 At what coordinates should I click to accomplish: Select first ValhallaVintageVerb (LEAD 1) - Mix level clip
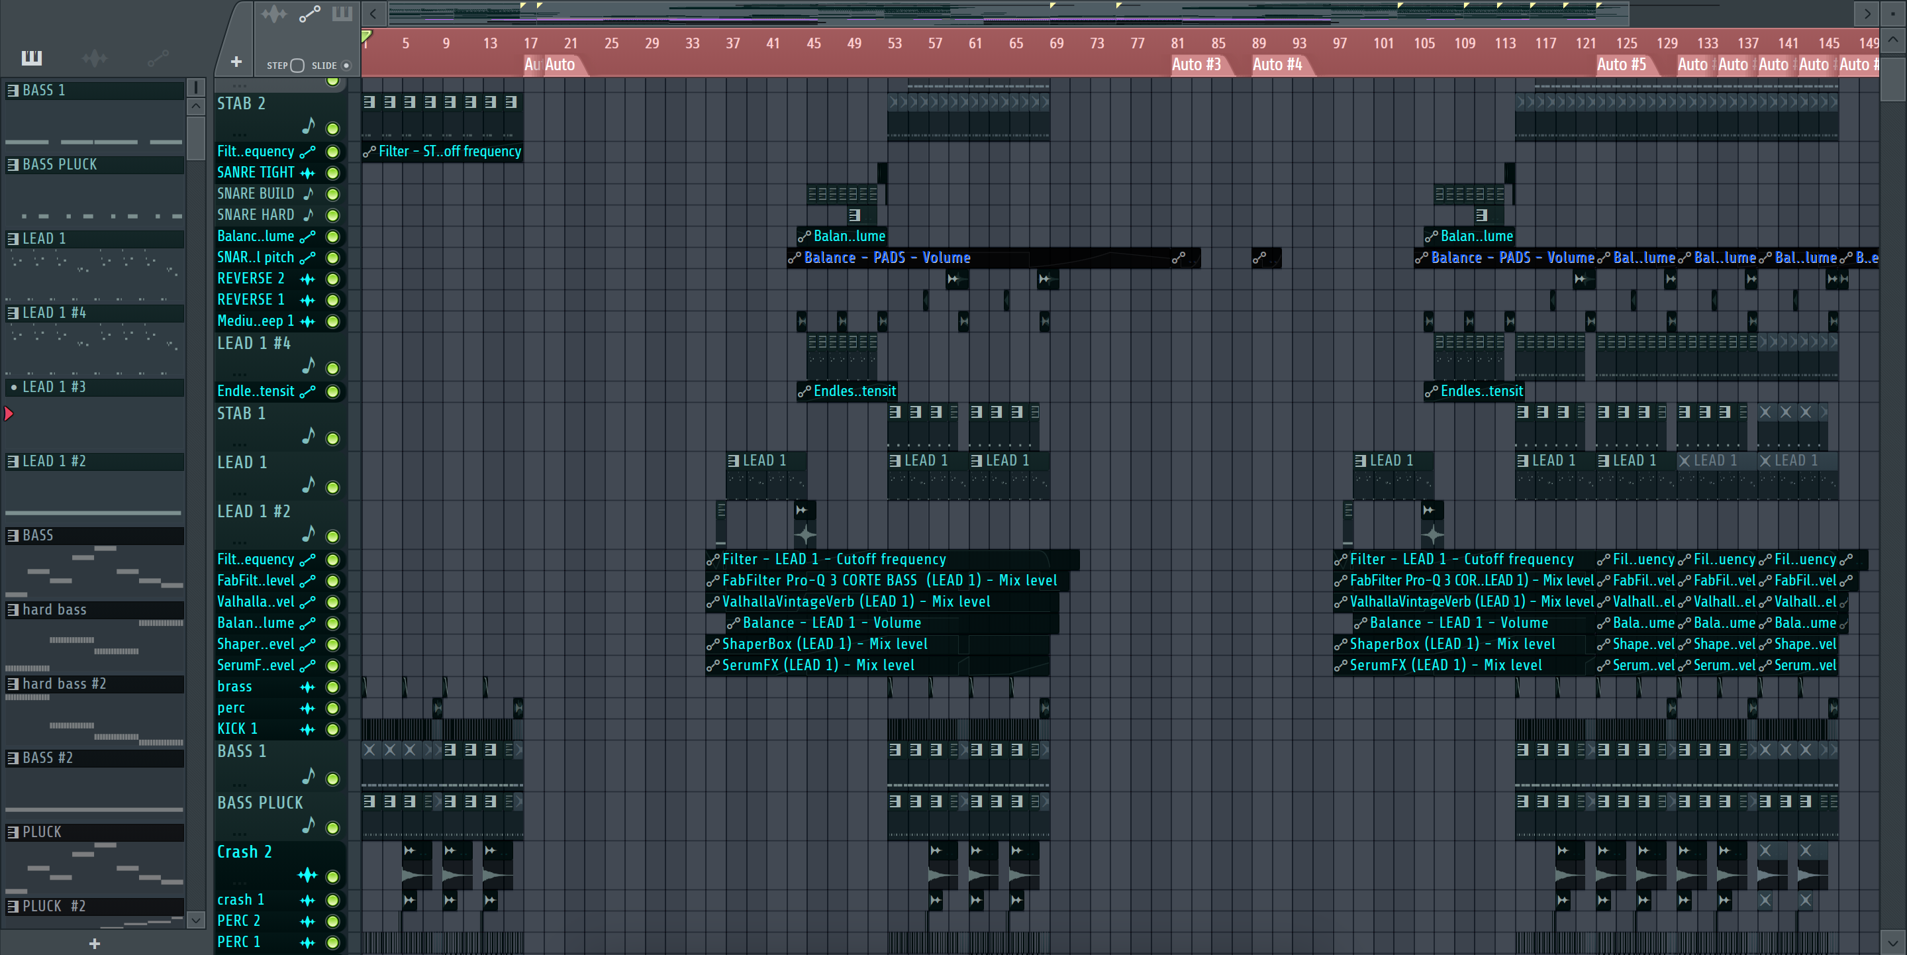882,602
